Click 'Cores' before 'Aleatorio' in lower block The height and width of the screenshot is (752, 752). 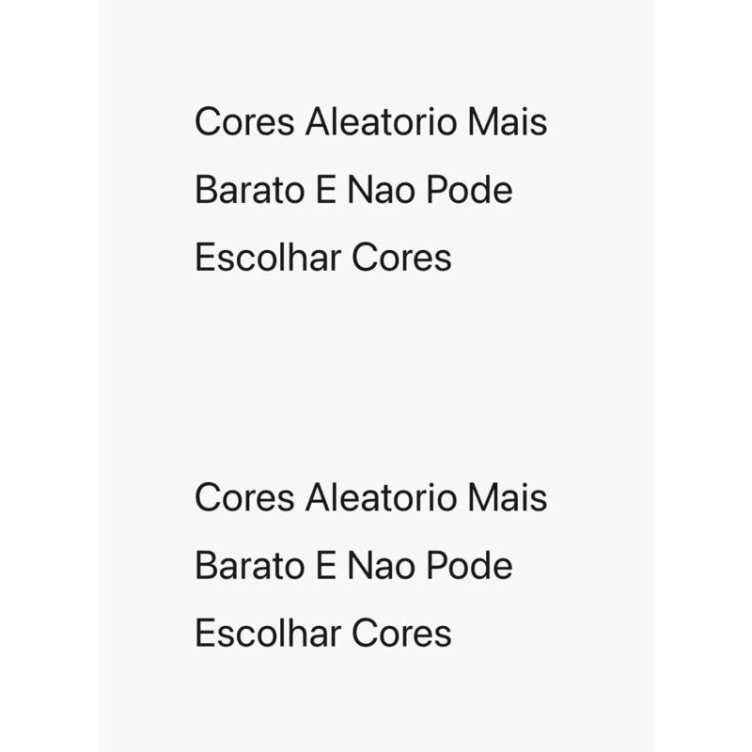pyautogui.click(x=244, y=498)
